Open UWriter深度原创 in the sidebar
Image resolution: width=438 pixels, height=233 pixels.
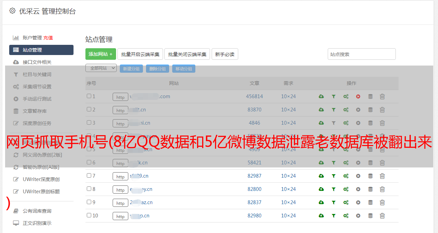coord(41,179)
